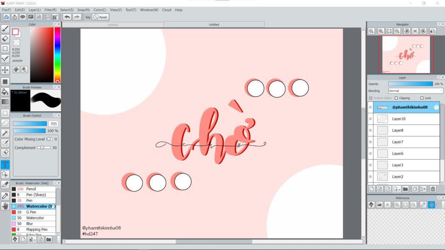Open the Snap menu
The width and height of the screenshot is (445, 250).
83,10
